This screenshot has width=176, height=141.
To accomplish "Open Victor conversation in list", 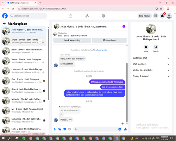I will pyautogui.click(x=24, y=61).
